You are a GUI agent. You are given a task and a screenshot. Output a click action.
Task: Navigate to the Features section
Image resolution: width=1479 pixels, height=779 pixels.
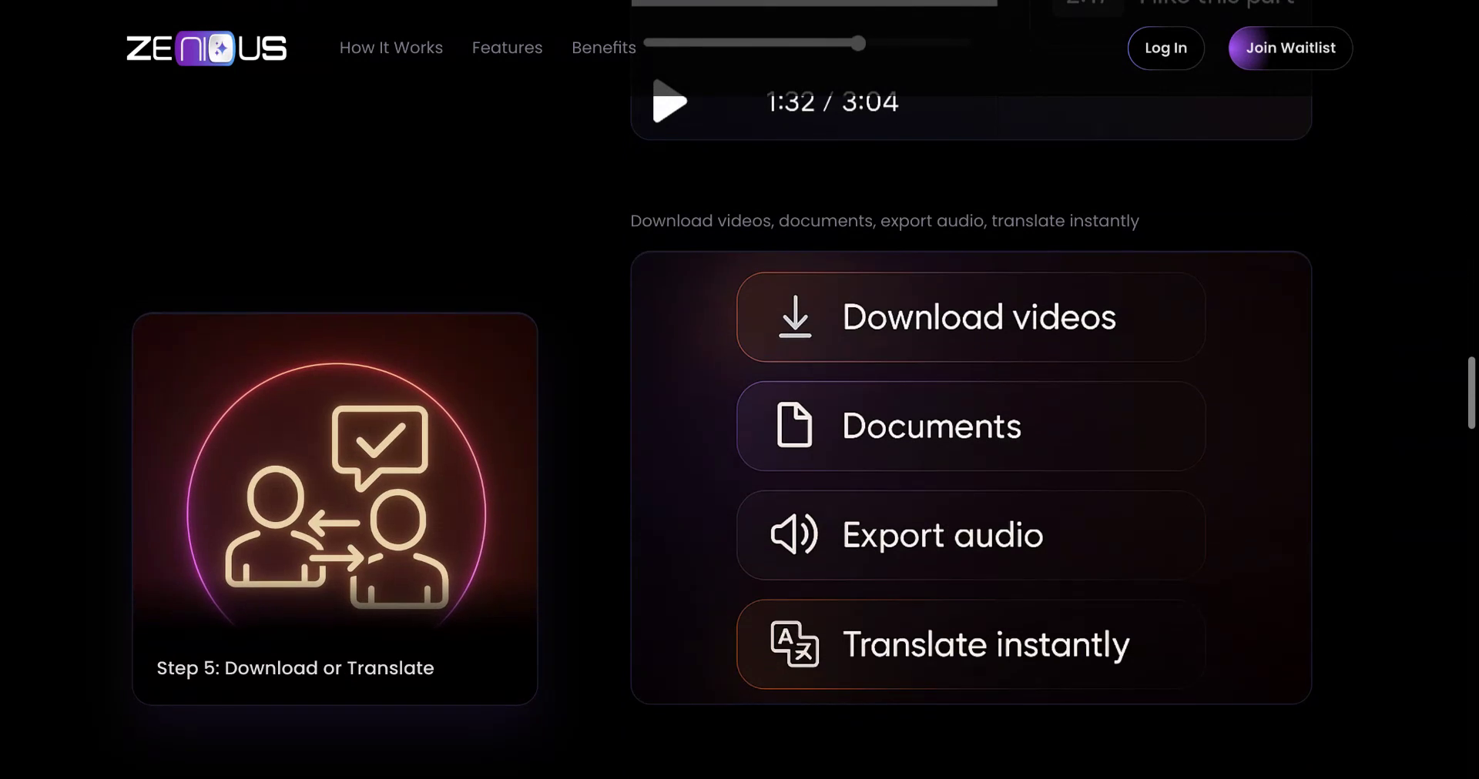pyautogui.click(x=507, y=48)
